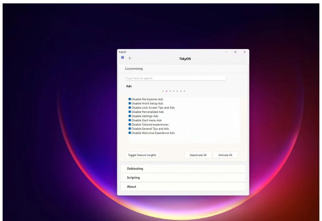Expand the Debloating section
322x221 pixels.
pos(183,169)
